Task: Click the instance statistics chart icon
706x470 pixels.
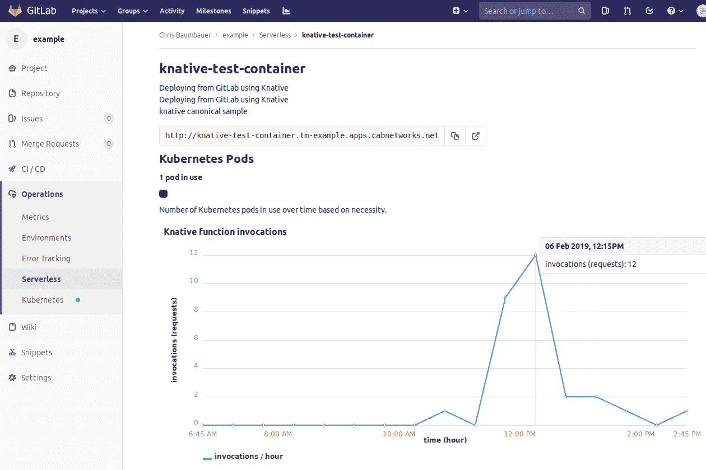Action: 286,11
